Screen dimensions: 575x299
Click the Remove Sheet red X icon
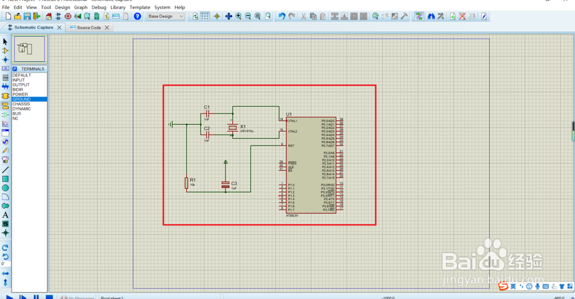462,16
